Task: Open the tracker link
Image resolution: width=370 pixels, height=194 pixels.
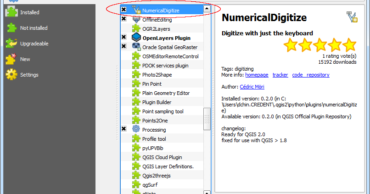Action: [x=280, y=75]
